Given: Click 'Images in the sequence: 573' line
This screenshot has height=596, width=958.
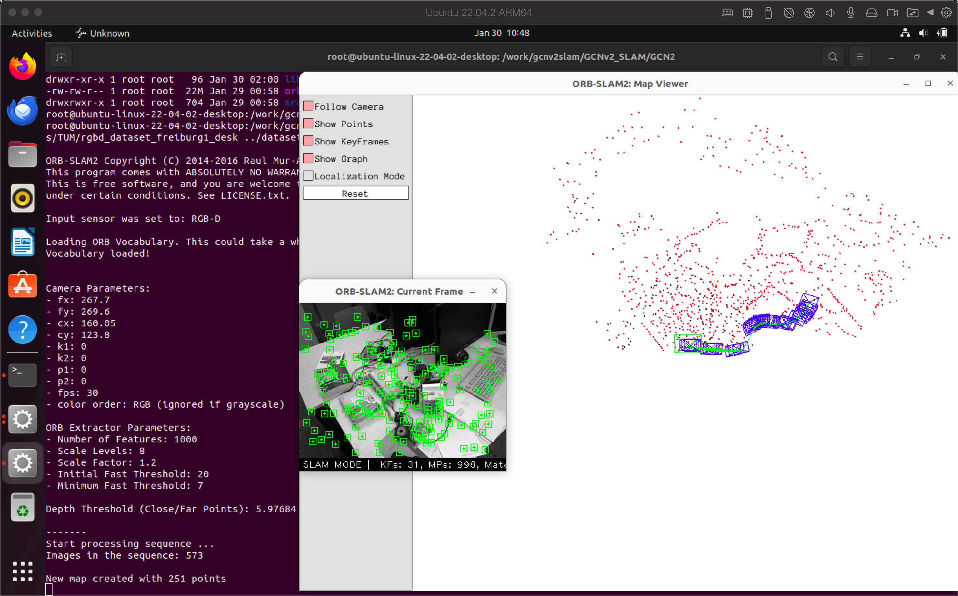Looking at the screenshot, I should pyautogui.click(x=124, y=555).
